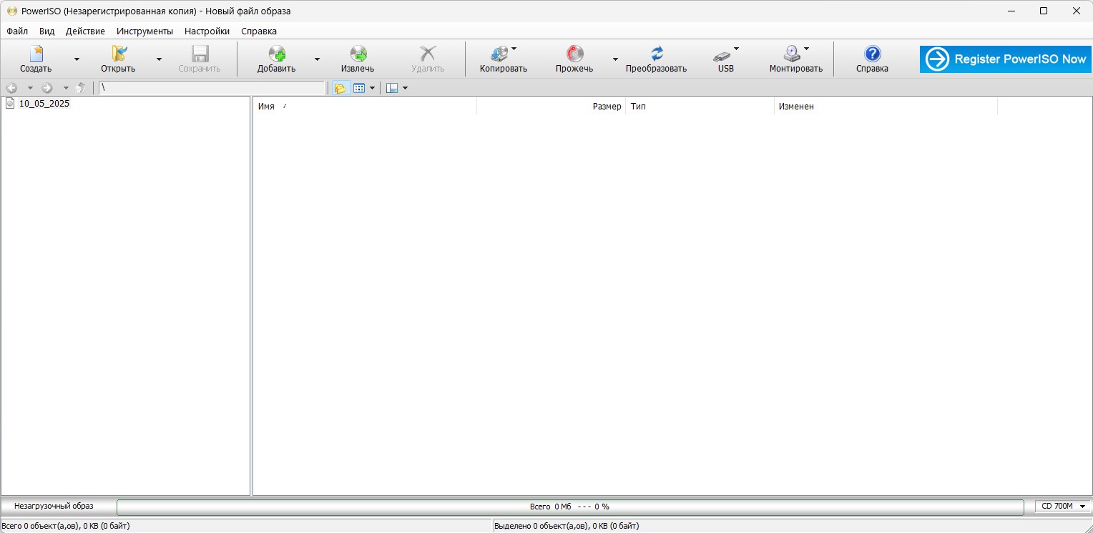Viewport: 1093px width, 533px height.
Task: Click the image capacity progress bar
Action: click(570, 507)
